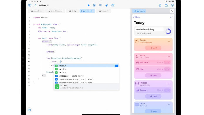Tap the three-dot multitasking indicator

click(101, 1)
